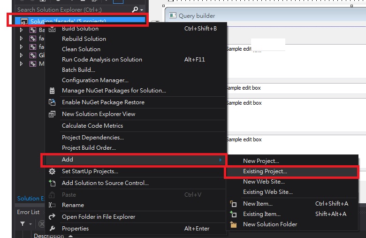Open Project Dependencies
The image size is (366, 238).
tap(136, 138)
